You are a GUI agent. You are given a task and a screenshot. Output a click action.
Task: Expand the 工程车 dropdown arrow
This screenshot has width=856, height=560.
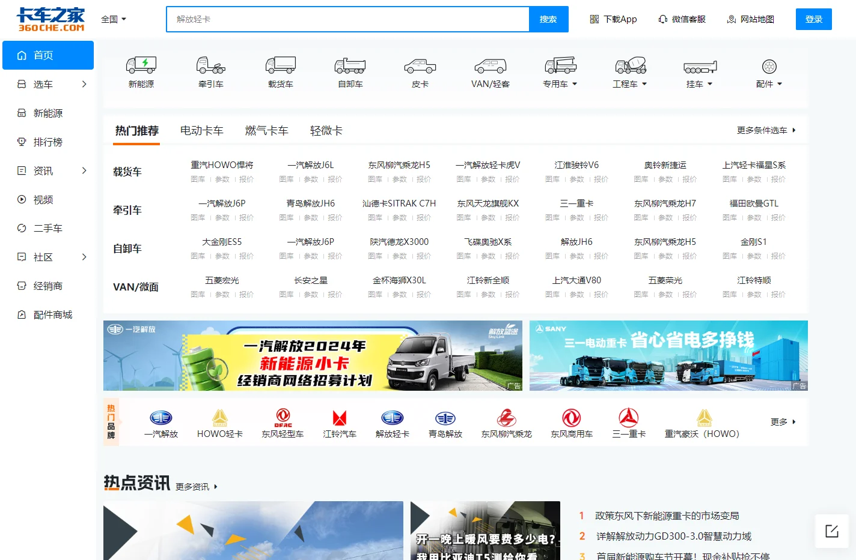point(644,84)
